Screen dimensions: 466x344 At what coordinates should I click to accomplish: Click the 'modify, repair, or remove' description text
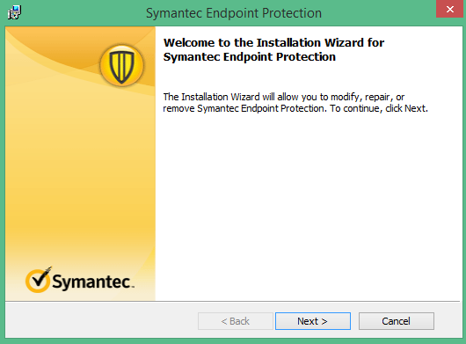pyautogui.click(x=295, y=103)
